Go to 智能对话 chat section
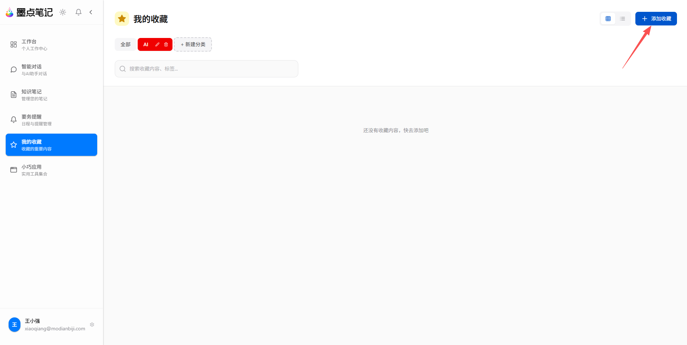 click(51, 70)
